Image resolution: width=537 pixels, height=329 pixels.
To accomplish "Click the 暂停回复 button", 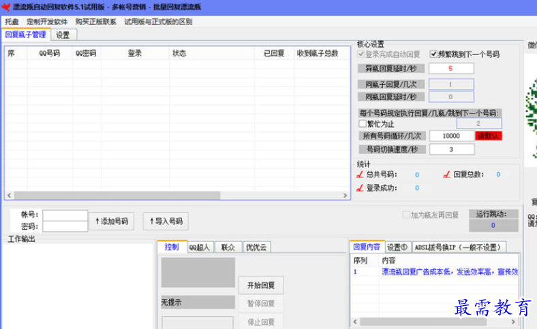I will (x=261, y=303).
